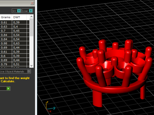Screen dimensions: 154x115
Task: Enable the Use Object Materials option
Action: [29, 71]
